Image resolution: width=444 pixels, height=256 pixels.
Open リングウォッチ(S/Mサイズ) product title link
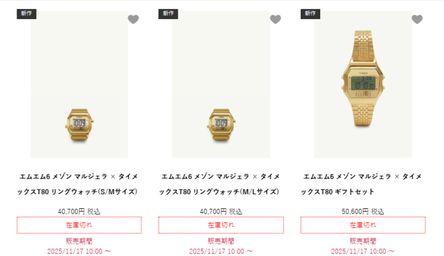pyautogui.click(x=78, y=184)
